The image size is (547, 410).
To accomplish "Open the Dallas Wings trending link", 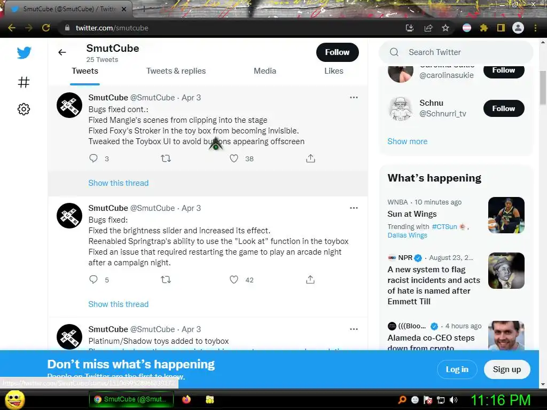I will coord(407,235).
